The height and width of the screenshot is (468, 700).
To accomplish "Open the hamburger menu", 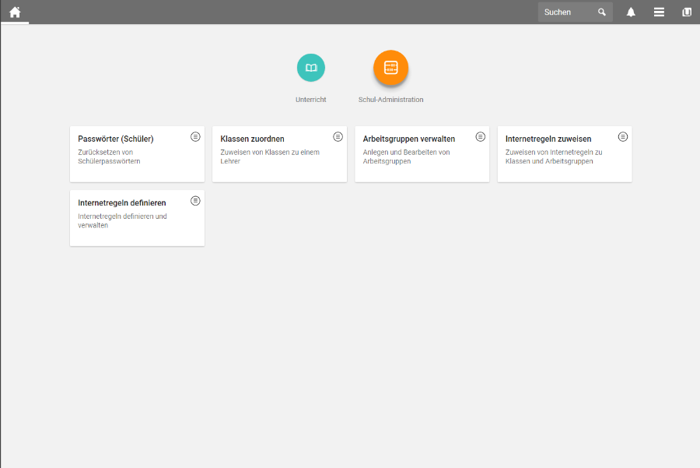I will (659, 12).
